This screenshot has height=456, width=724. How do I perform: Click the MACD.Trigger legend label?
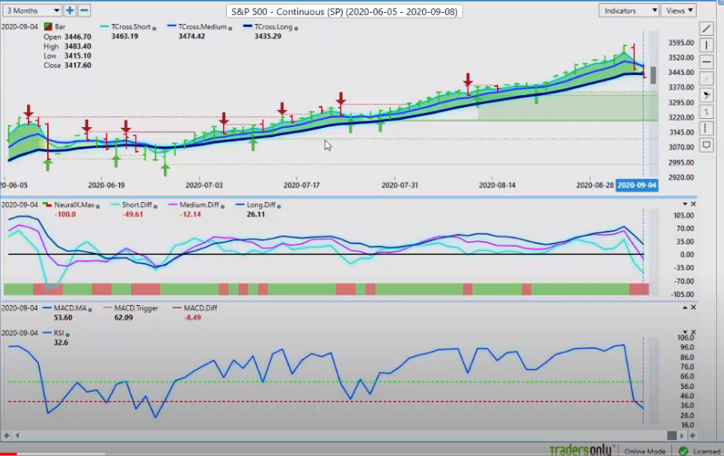tap(136, 307)
